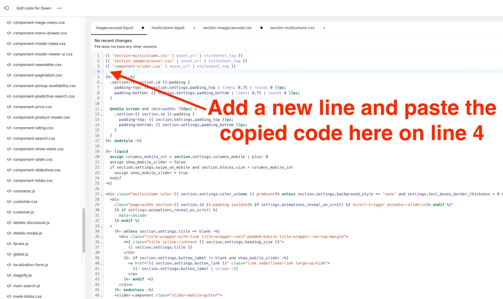
Task: Open the component-newsletter.css file
Action: point(37,64)
